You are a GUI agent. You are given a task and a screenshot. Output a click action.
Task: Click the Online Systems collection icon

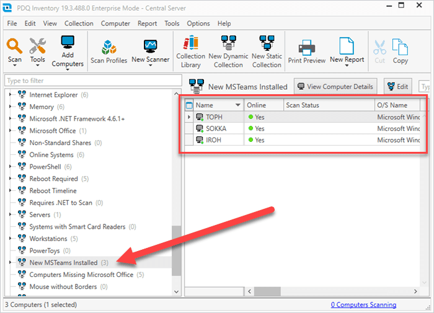pyautogui.click(x=22, y=154)
